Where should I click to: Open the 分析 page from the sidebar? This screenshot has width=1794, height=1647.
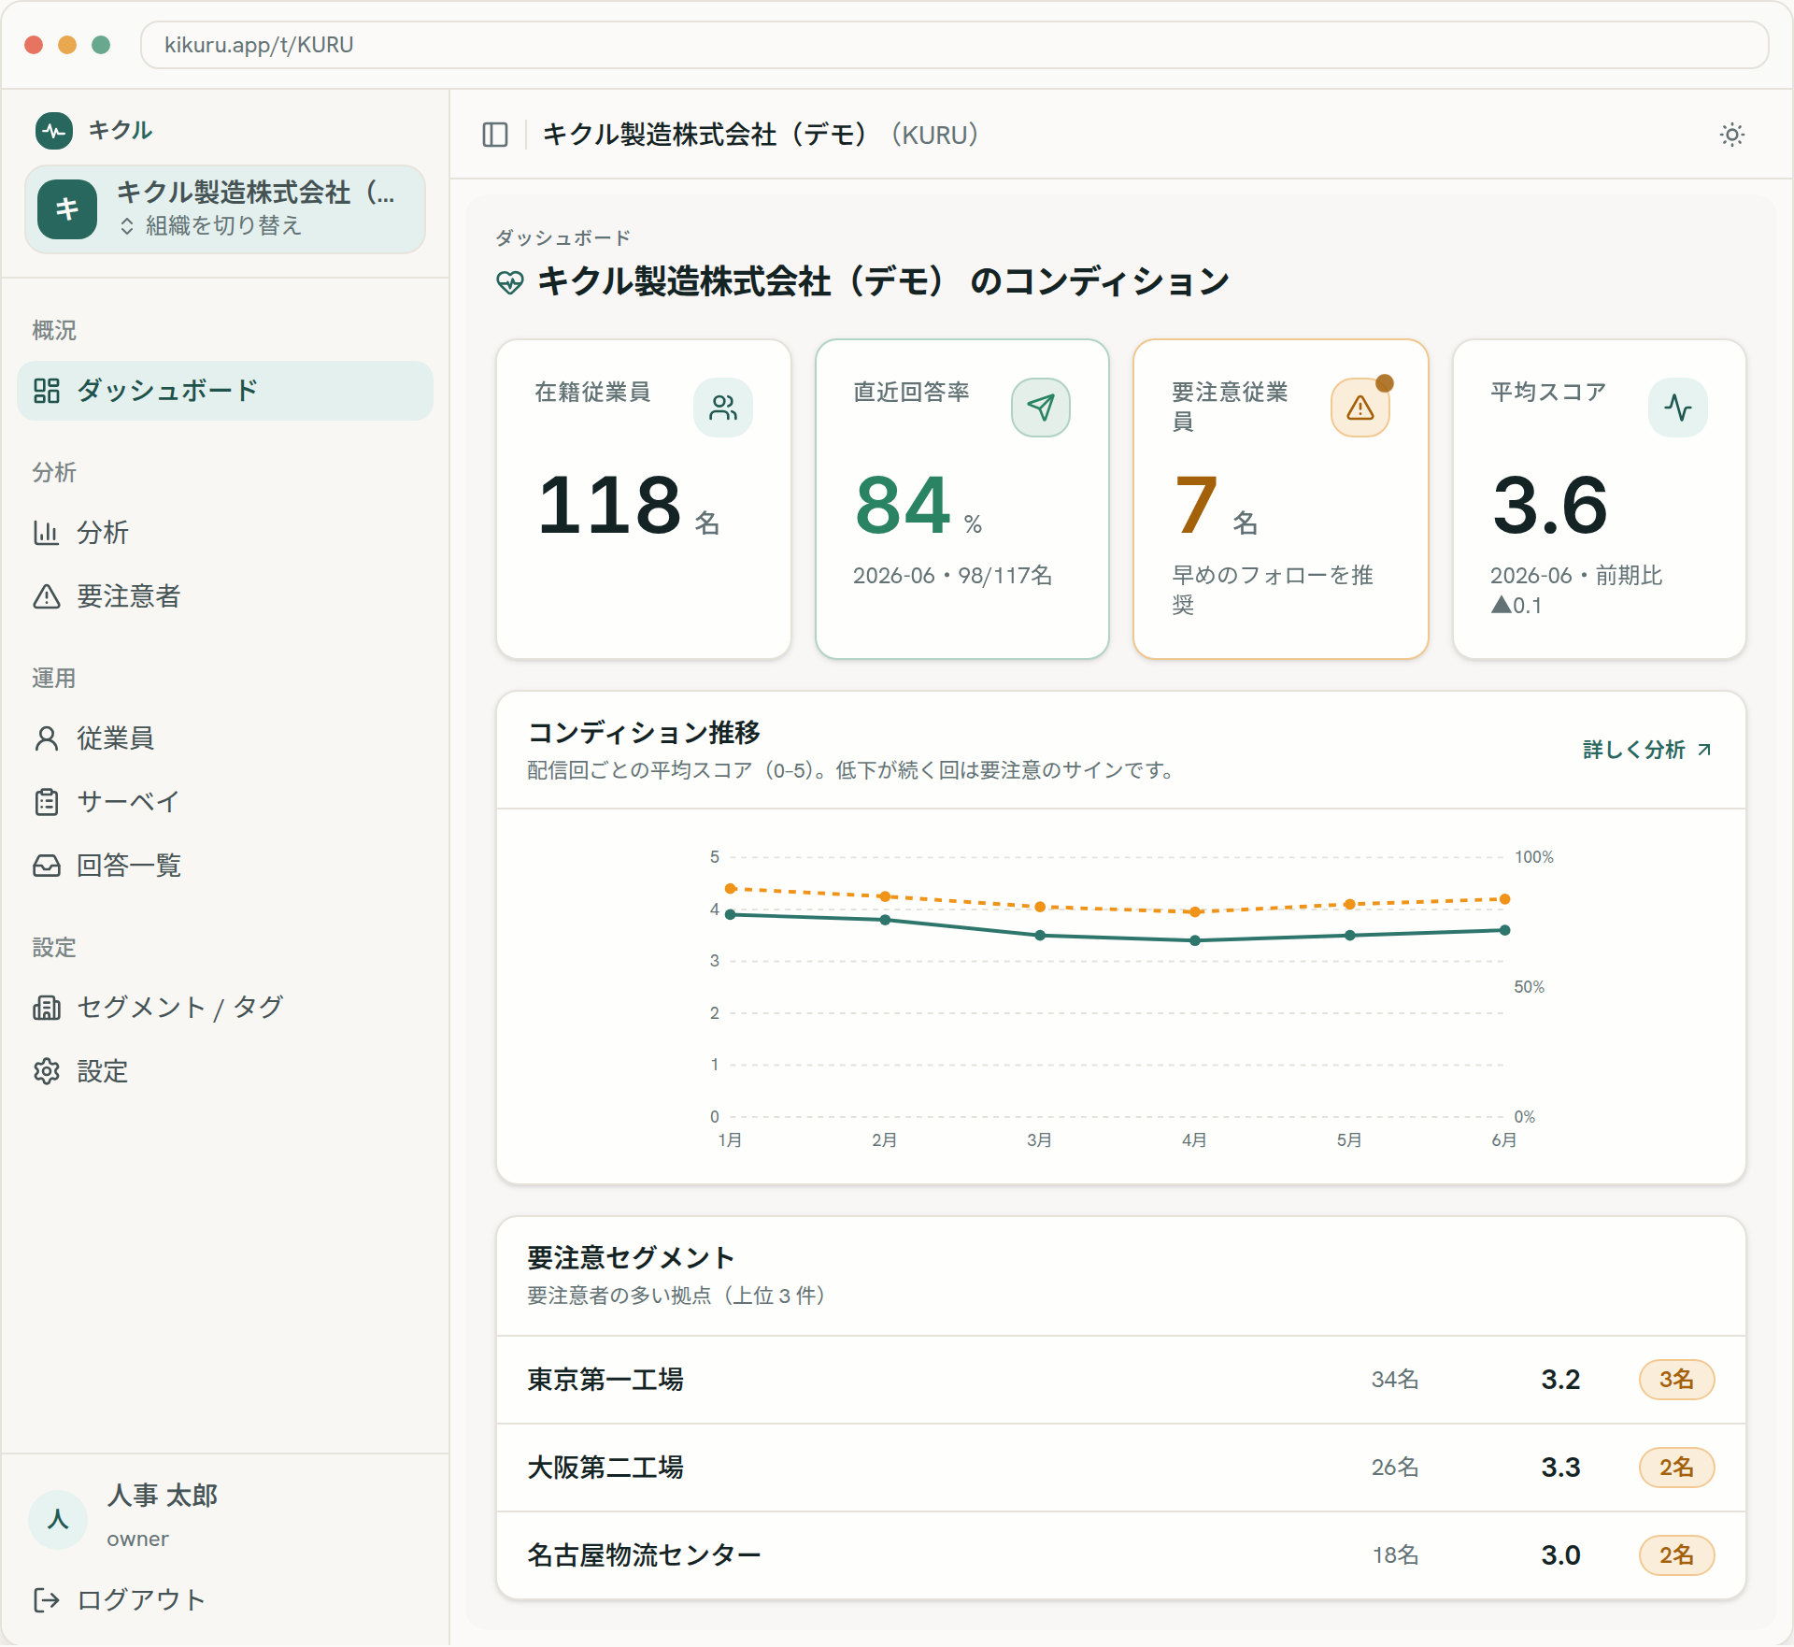225,533
